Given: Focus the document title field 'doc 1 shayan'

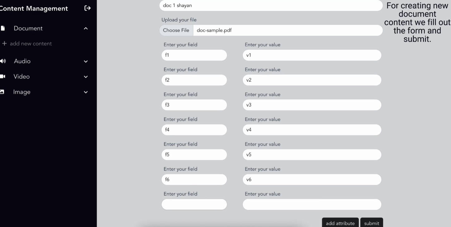Looking at the screenshot, I should pyautogui.click(x=271, y=5).
